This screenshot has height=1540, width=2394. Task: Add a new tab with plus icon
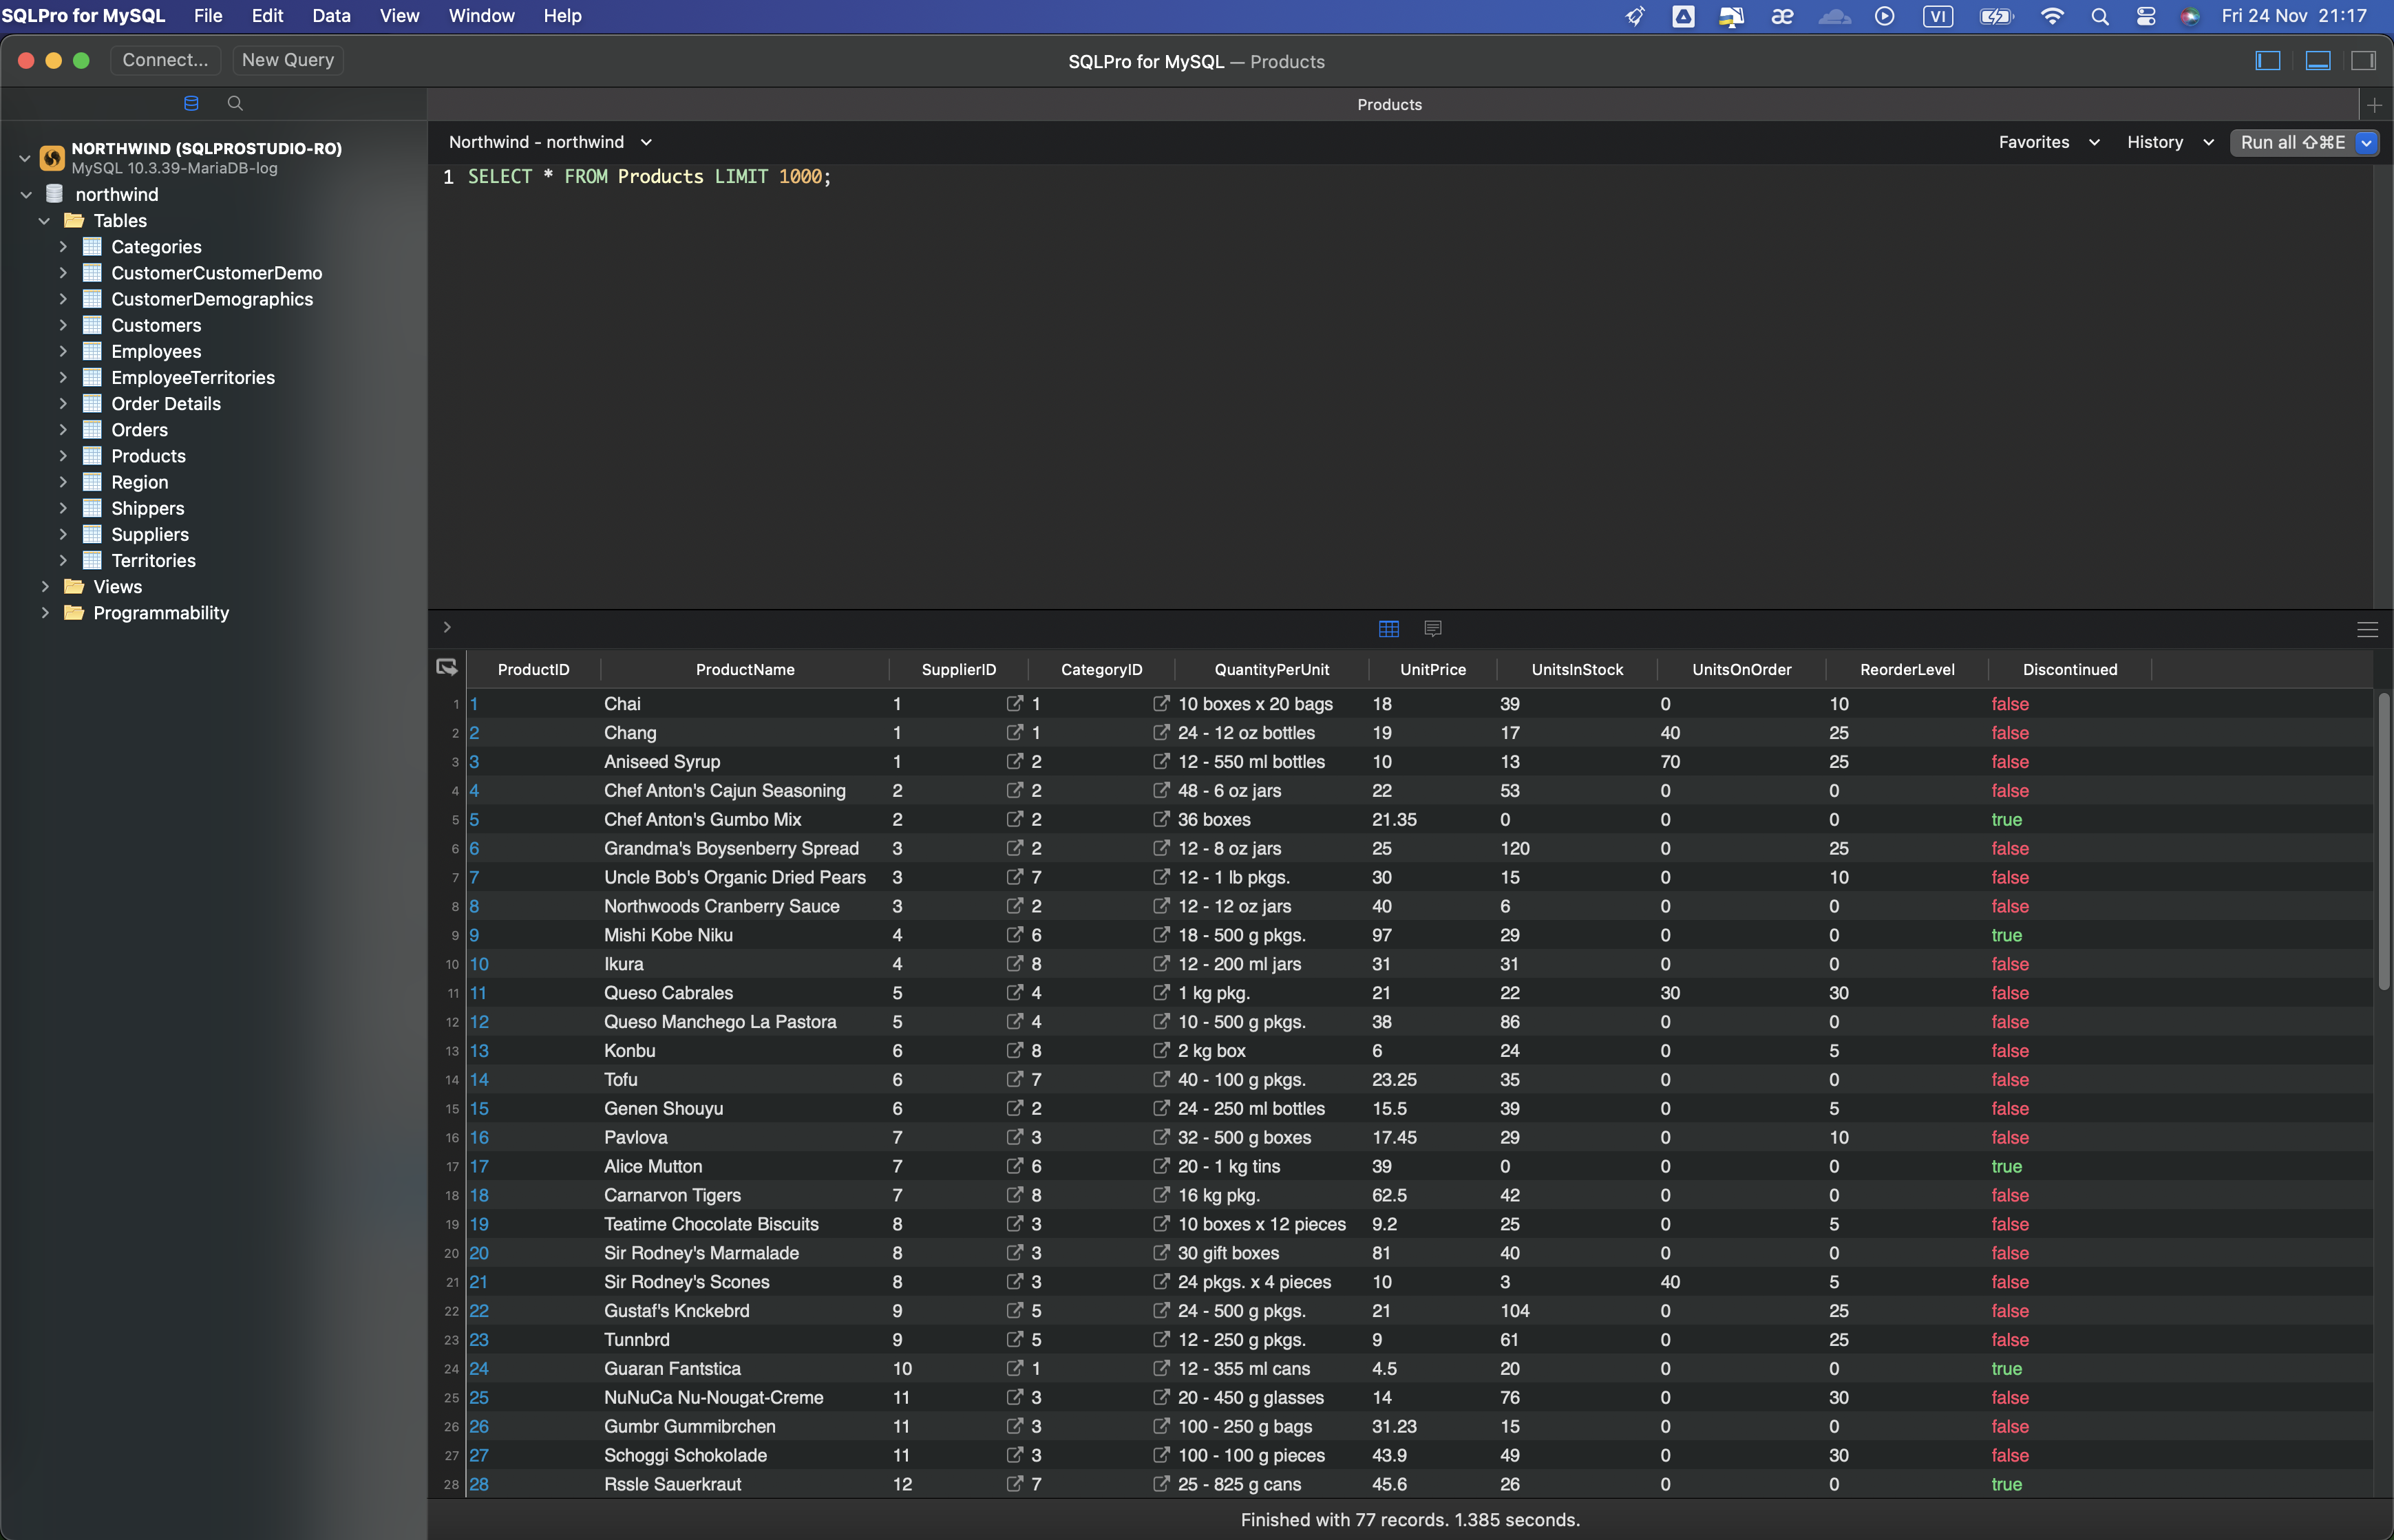[x=2375, y=104]
